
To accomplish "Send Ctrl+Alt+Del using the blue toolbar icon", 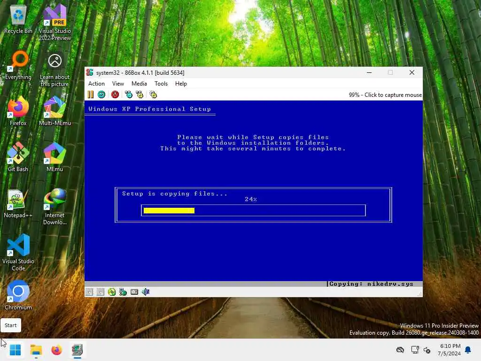I will click(129, 94).
